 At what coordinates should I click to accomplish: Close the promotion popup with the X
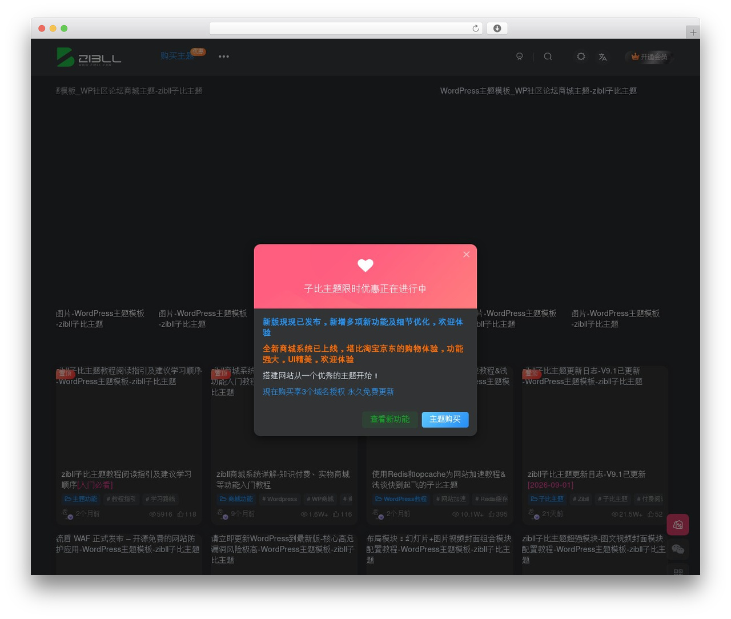(466, 255)
